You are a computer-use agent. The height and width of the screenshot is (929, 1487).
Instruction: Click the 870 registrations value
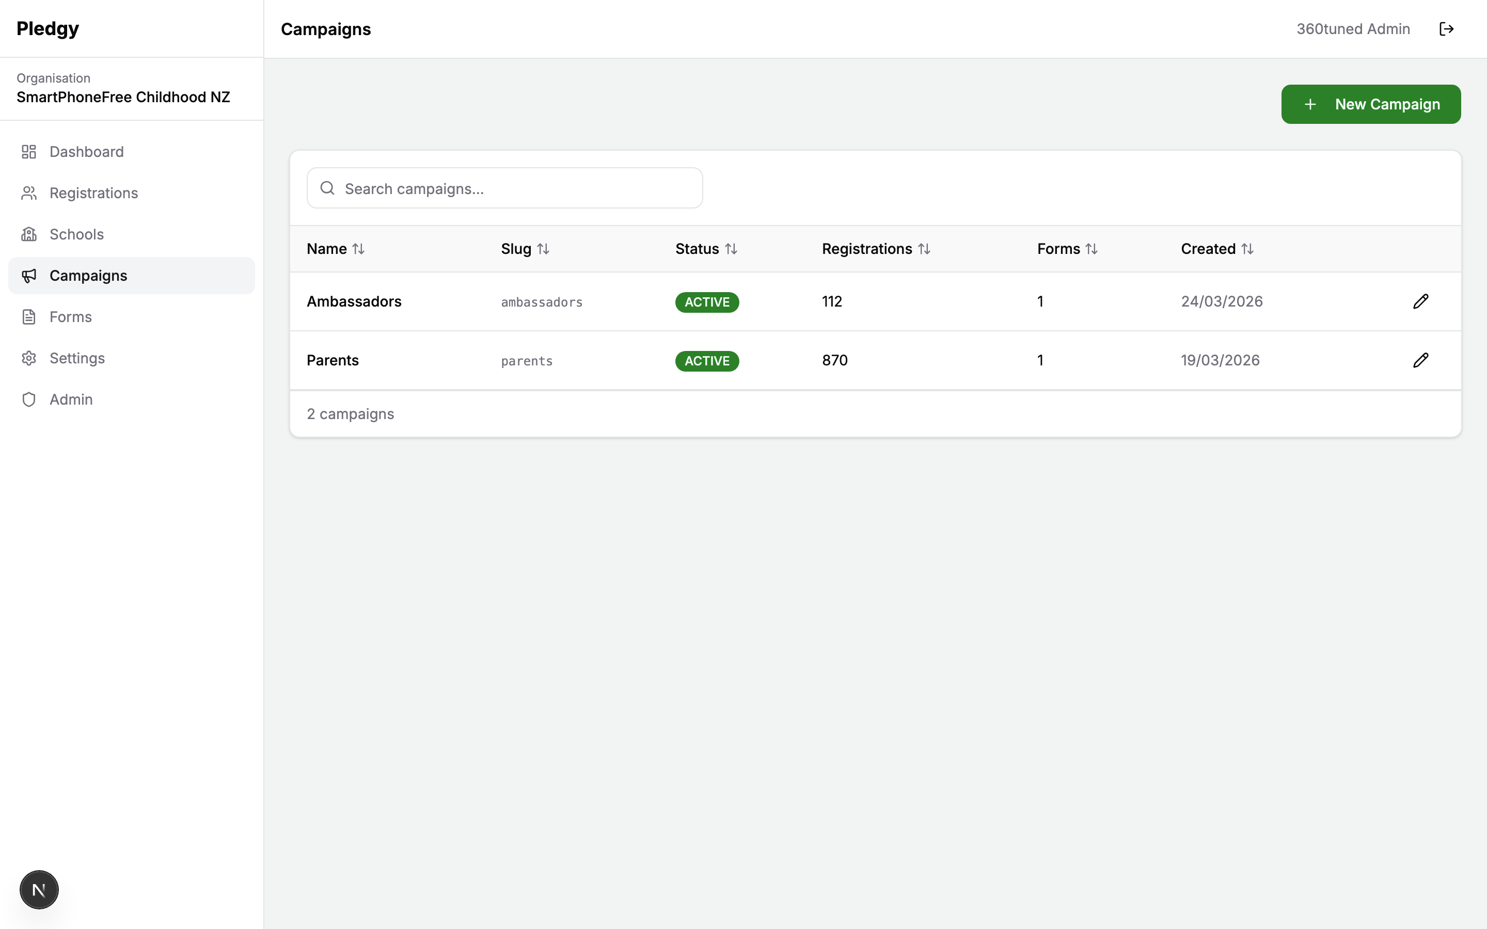coord(834,360)
